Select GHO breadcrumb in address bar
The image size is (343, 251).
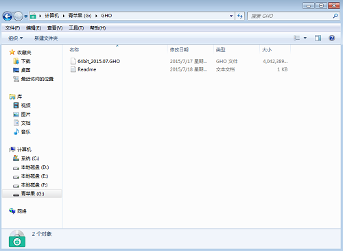point(106,16)
